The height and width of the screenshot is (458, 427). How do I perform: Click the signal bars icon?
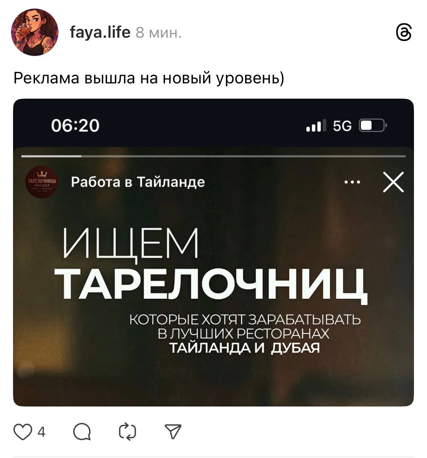tap(316, 125)
